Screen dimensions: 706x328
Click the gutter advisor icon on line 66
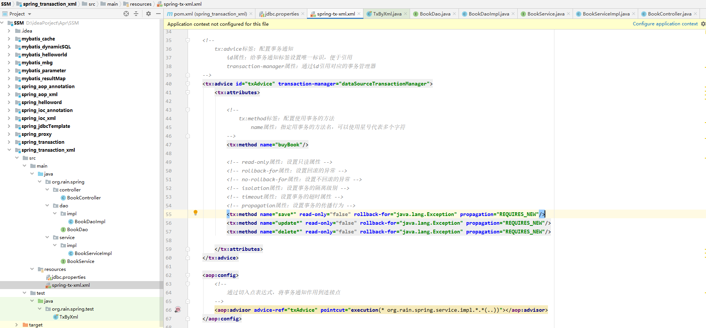[x=178, y=310]
